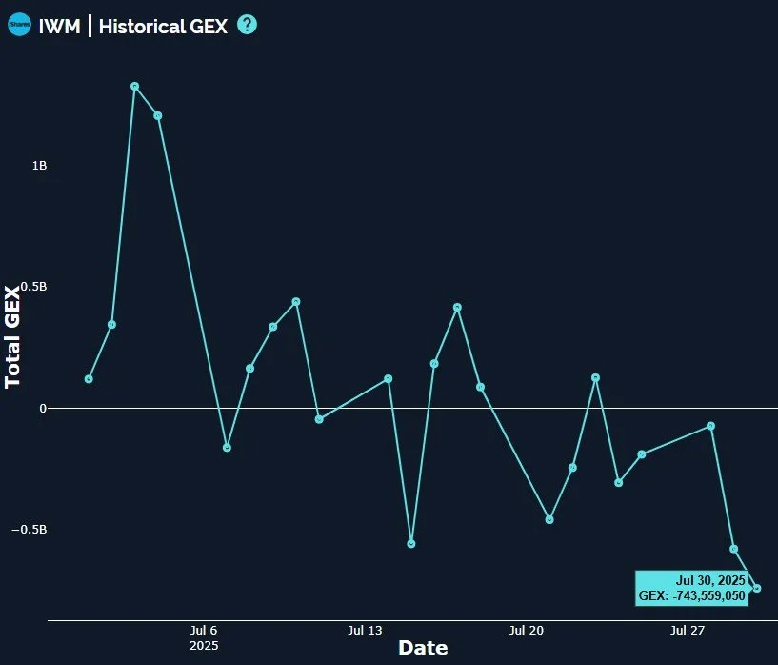Select the Jul 21 trough data point
Image resolution: width=778 pixels, height=665 pixels.
(x=549, y=519)
